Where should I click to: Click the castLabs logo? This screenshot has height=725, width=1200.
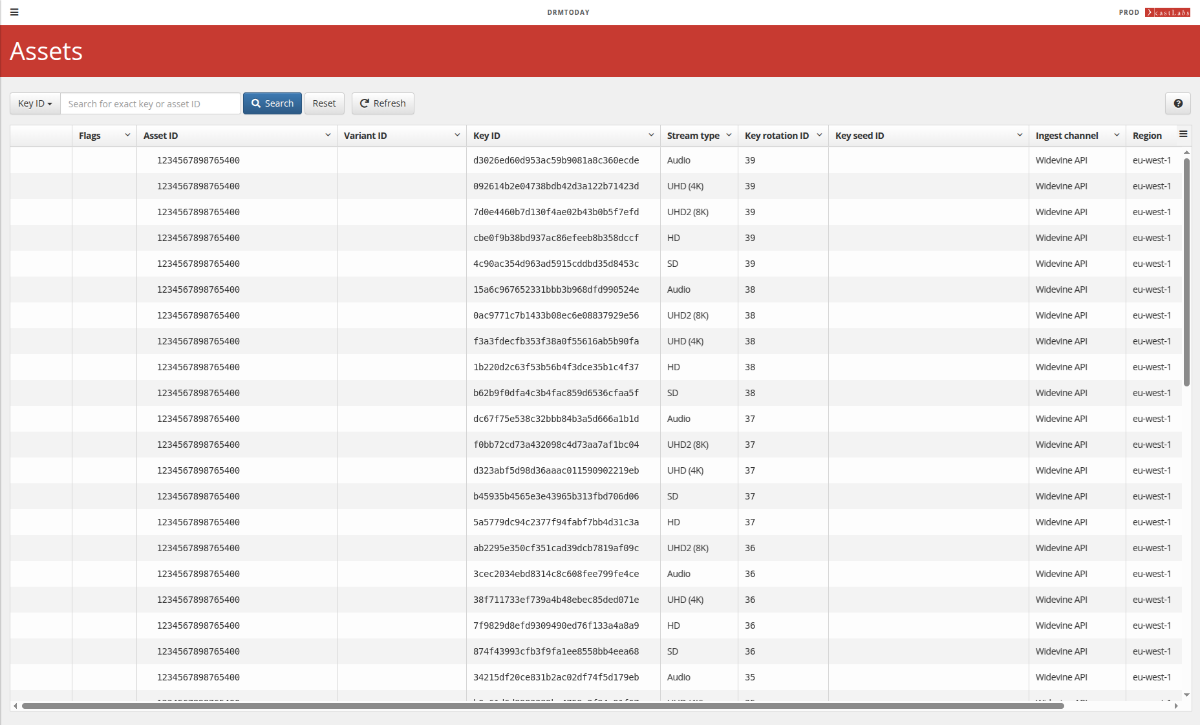(x=1167, y=12)
